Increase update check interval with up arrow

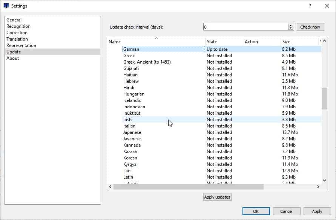pyautogui.click(x=291, y=25)
